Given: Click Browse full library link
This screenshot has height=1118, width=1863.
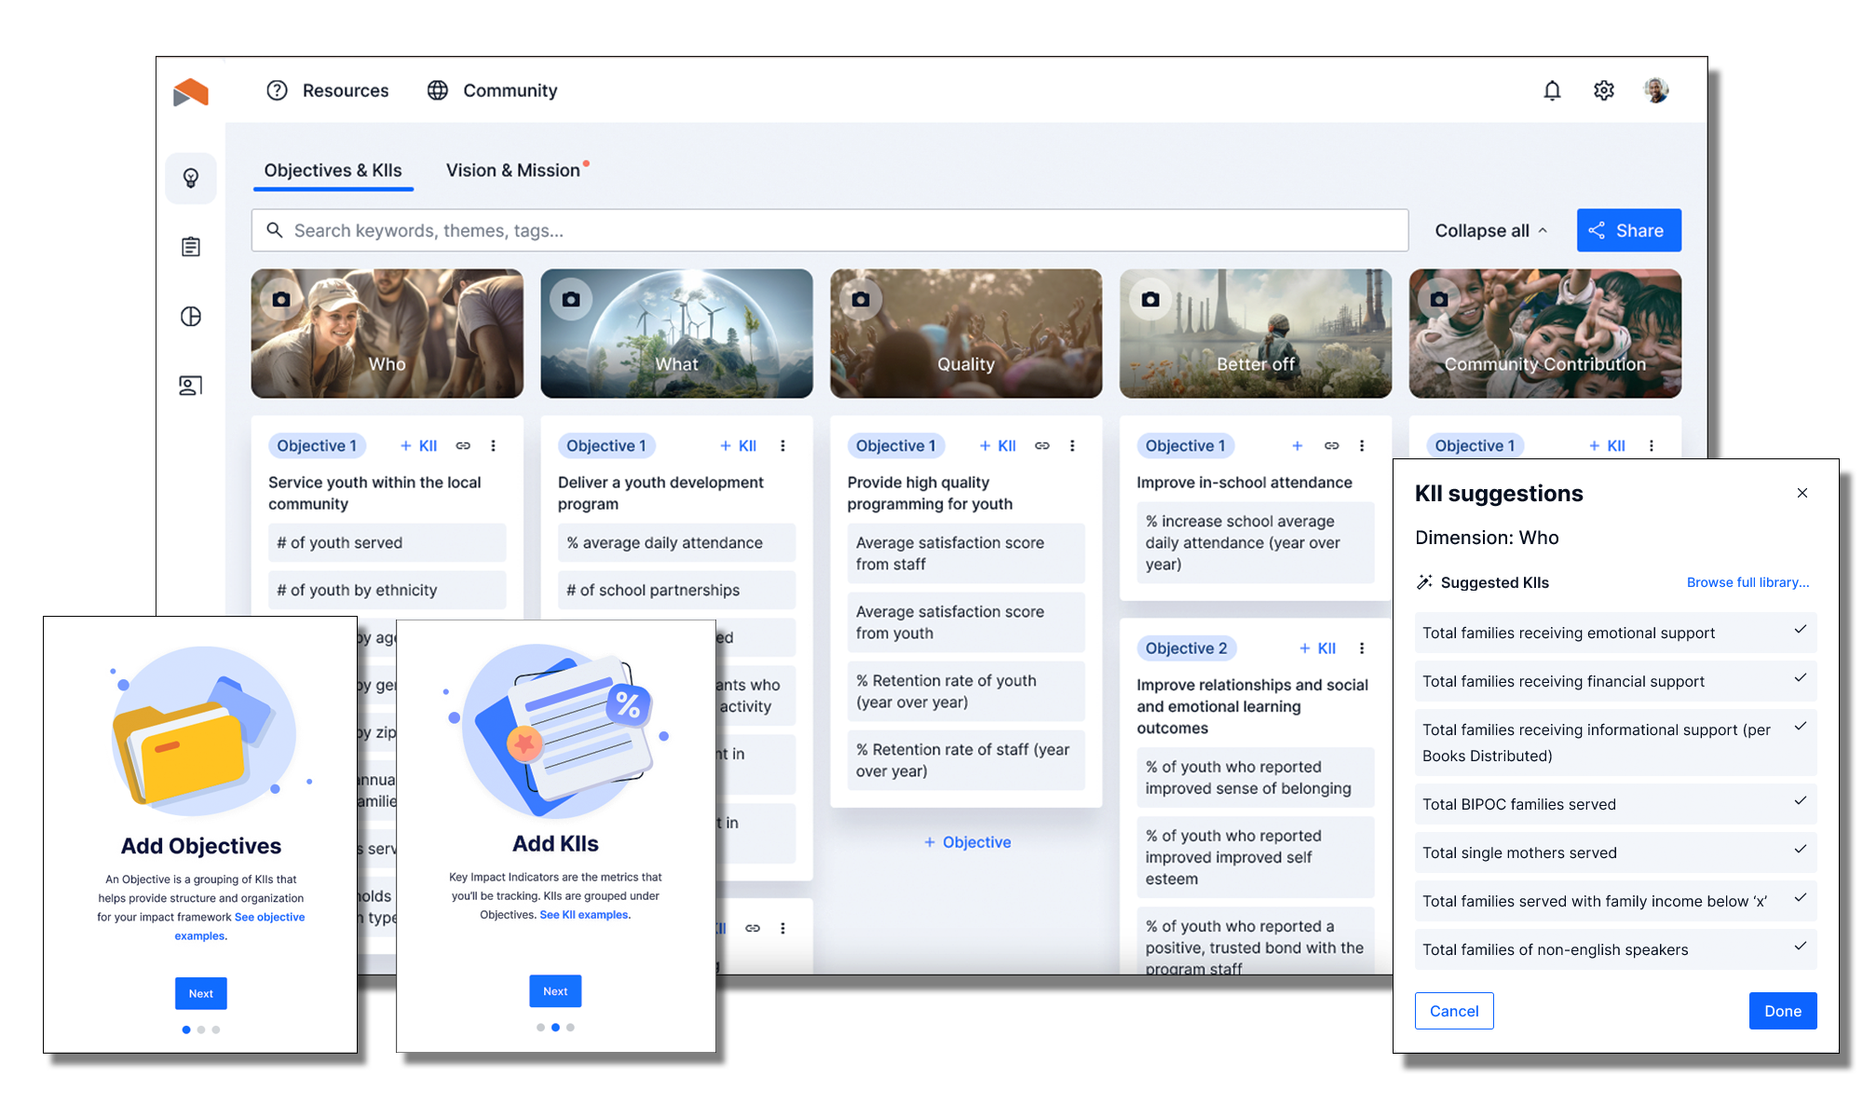Looking at the screenshot, I should tap(1746, 581).
